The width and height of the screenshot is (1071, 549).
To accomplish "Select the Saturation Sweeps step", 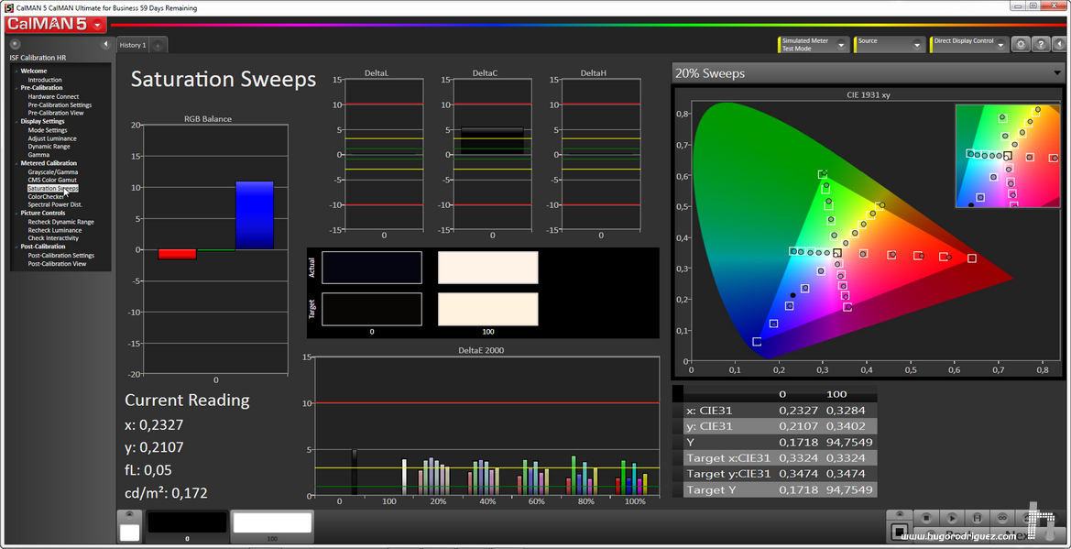I will (x=52, y=188).
